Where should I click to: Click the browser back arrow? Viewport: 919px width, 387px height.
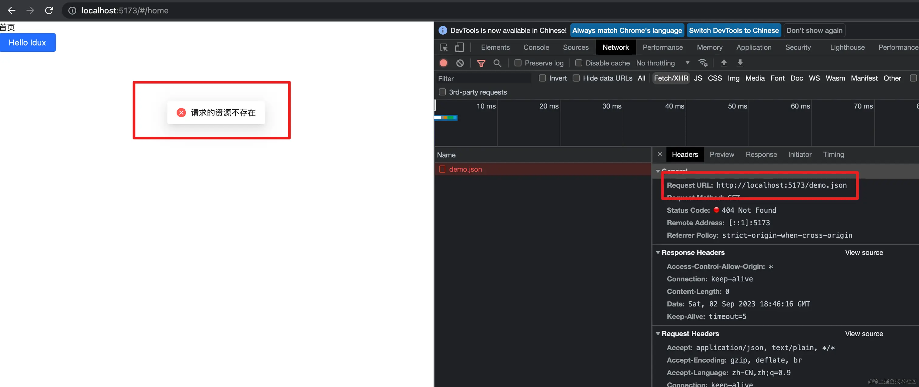12,10
